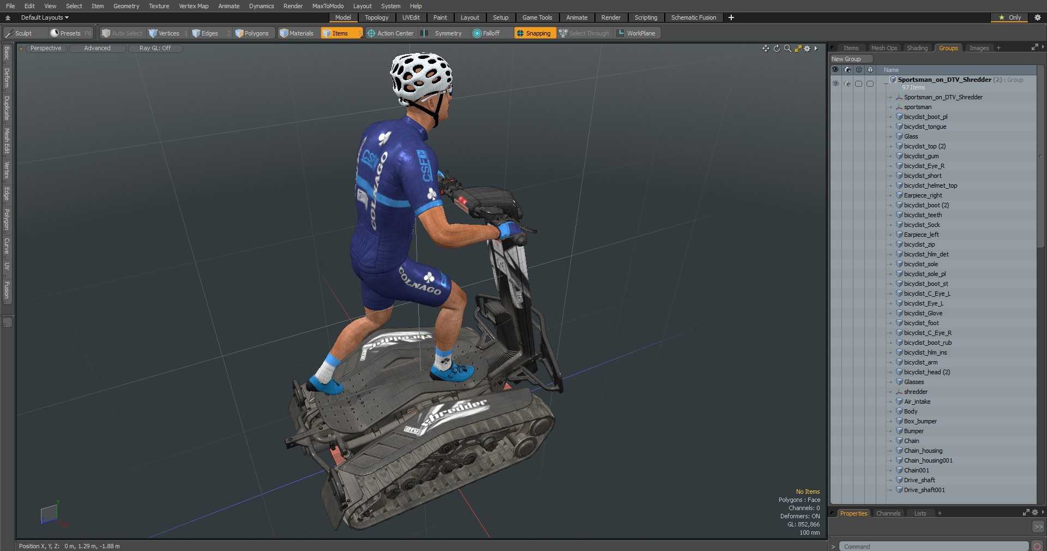The width and height of the screenshot is (1047, 551).
Task: Open the Lists tab
Action: [920, 513]
